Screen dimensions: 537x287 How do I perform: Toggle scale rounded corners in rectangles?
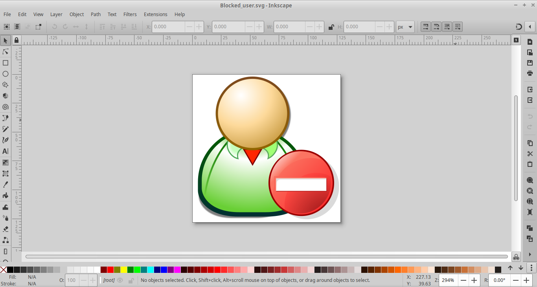[x=436, y=27]
